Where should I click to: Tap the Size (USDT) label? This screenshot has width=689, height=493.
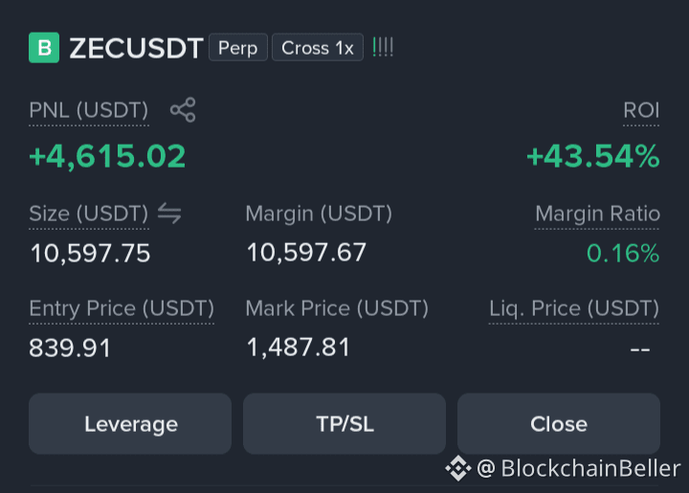pos(89,214)
